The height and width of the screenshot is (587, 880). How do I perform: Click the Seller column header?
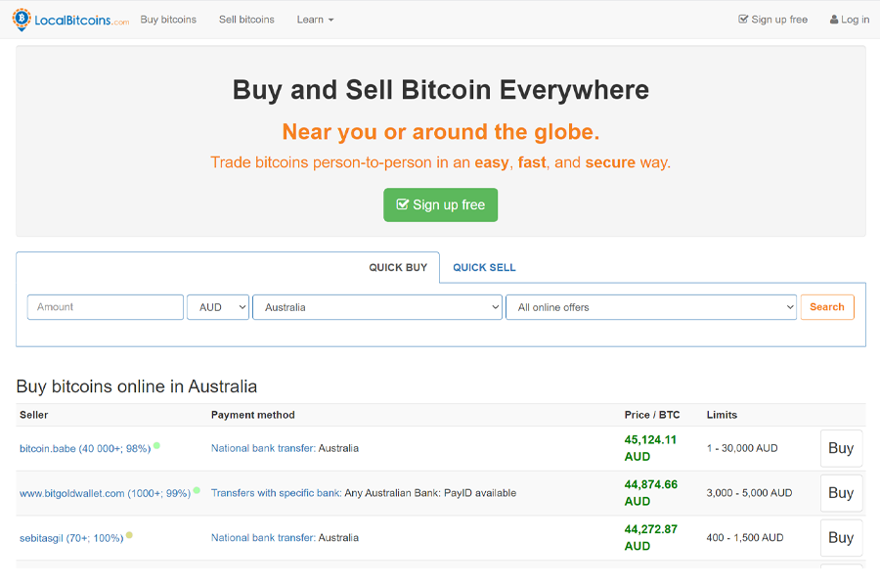(33, 415)
